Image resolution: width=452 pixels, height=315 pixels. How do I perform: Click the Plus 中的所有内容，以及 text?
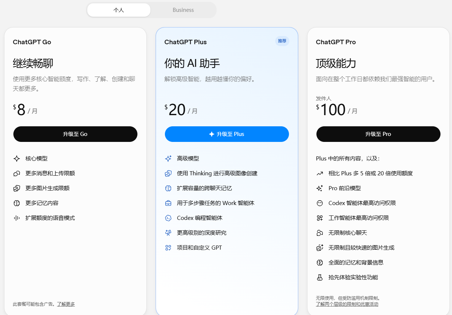click(348, 159)
